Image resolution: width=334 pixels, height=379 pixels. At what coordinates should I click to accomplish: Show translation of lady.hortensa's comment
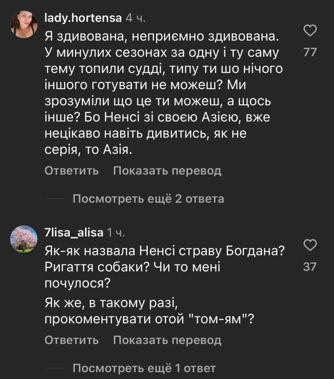click(167, 171)
